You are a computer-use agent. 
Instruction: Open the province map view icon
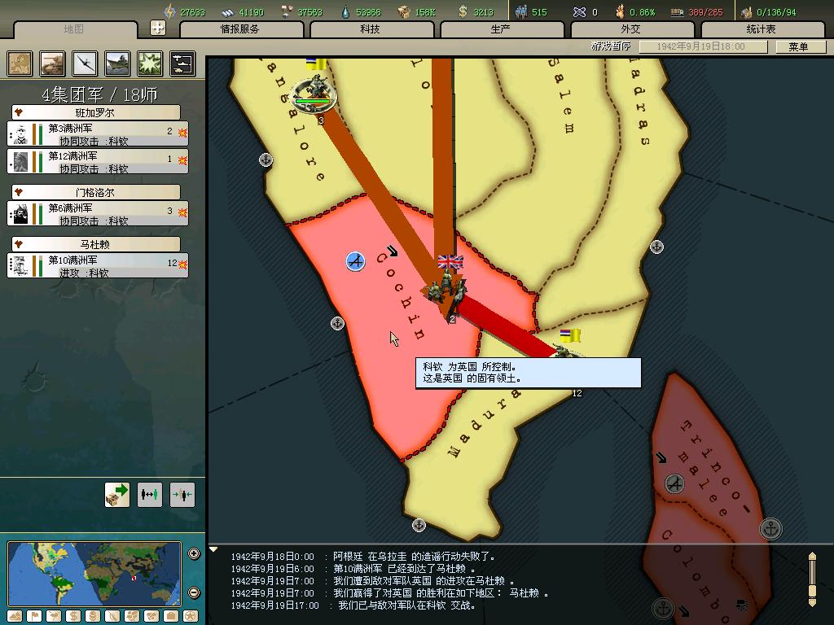tap(20, 63)
